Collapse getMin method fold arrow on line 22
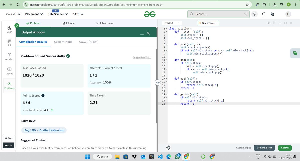 tap(166, 94)
